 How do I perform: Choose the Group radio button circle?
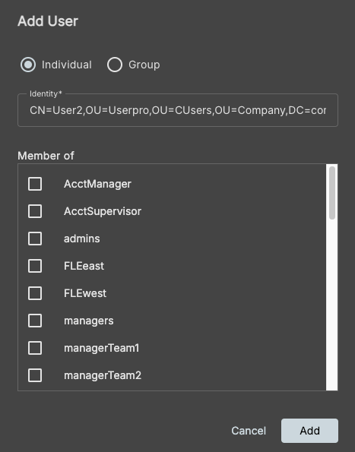pos(115,65)
